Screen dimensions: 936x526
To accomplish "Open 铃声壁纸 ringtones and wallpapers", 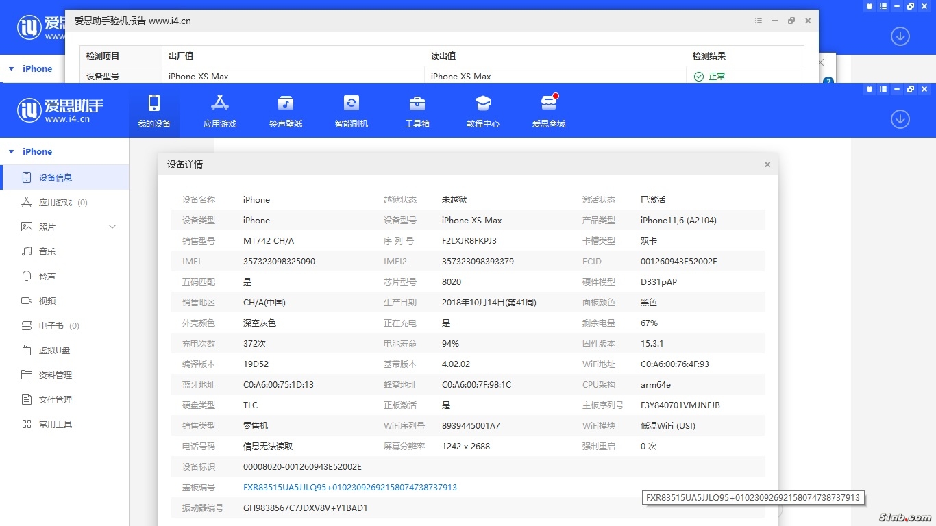I will coord(286,104).
